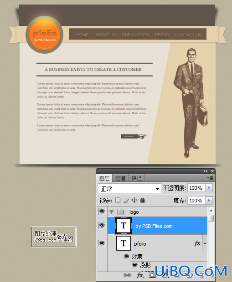Open the 不透明度 opacity slider arrow
The height and width of the screenshot is (282, 232).
(209, 188)
